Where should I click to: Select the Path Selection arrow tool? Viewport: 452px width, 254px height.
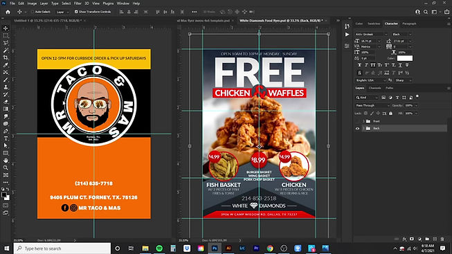point(6,145)
